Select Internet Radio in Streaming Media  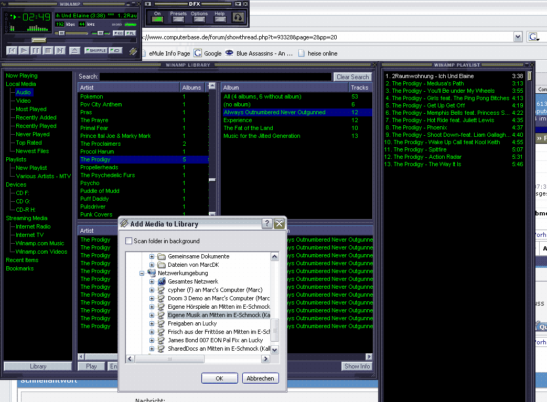33,226
